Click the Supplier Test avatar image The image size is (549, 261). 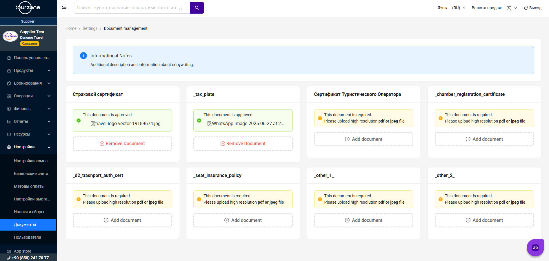click(10, 36)
